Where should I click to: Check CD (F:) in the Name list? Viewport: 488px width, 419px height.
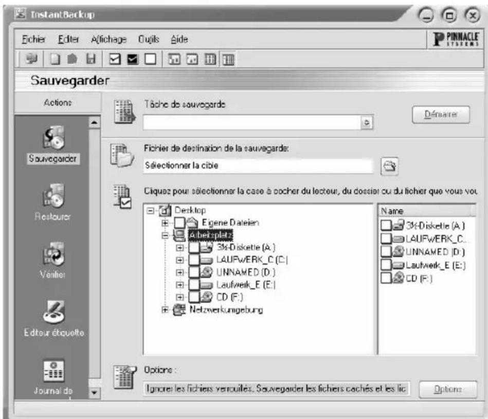click(386, 278)
